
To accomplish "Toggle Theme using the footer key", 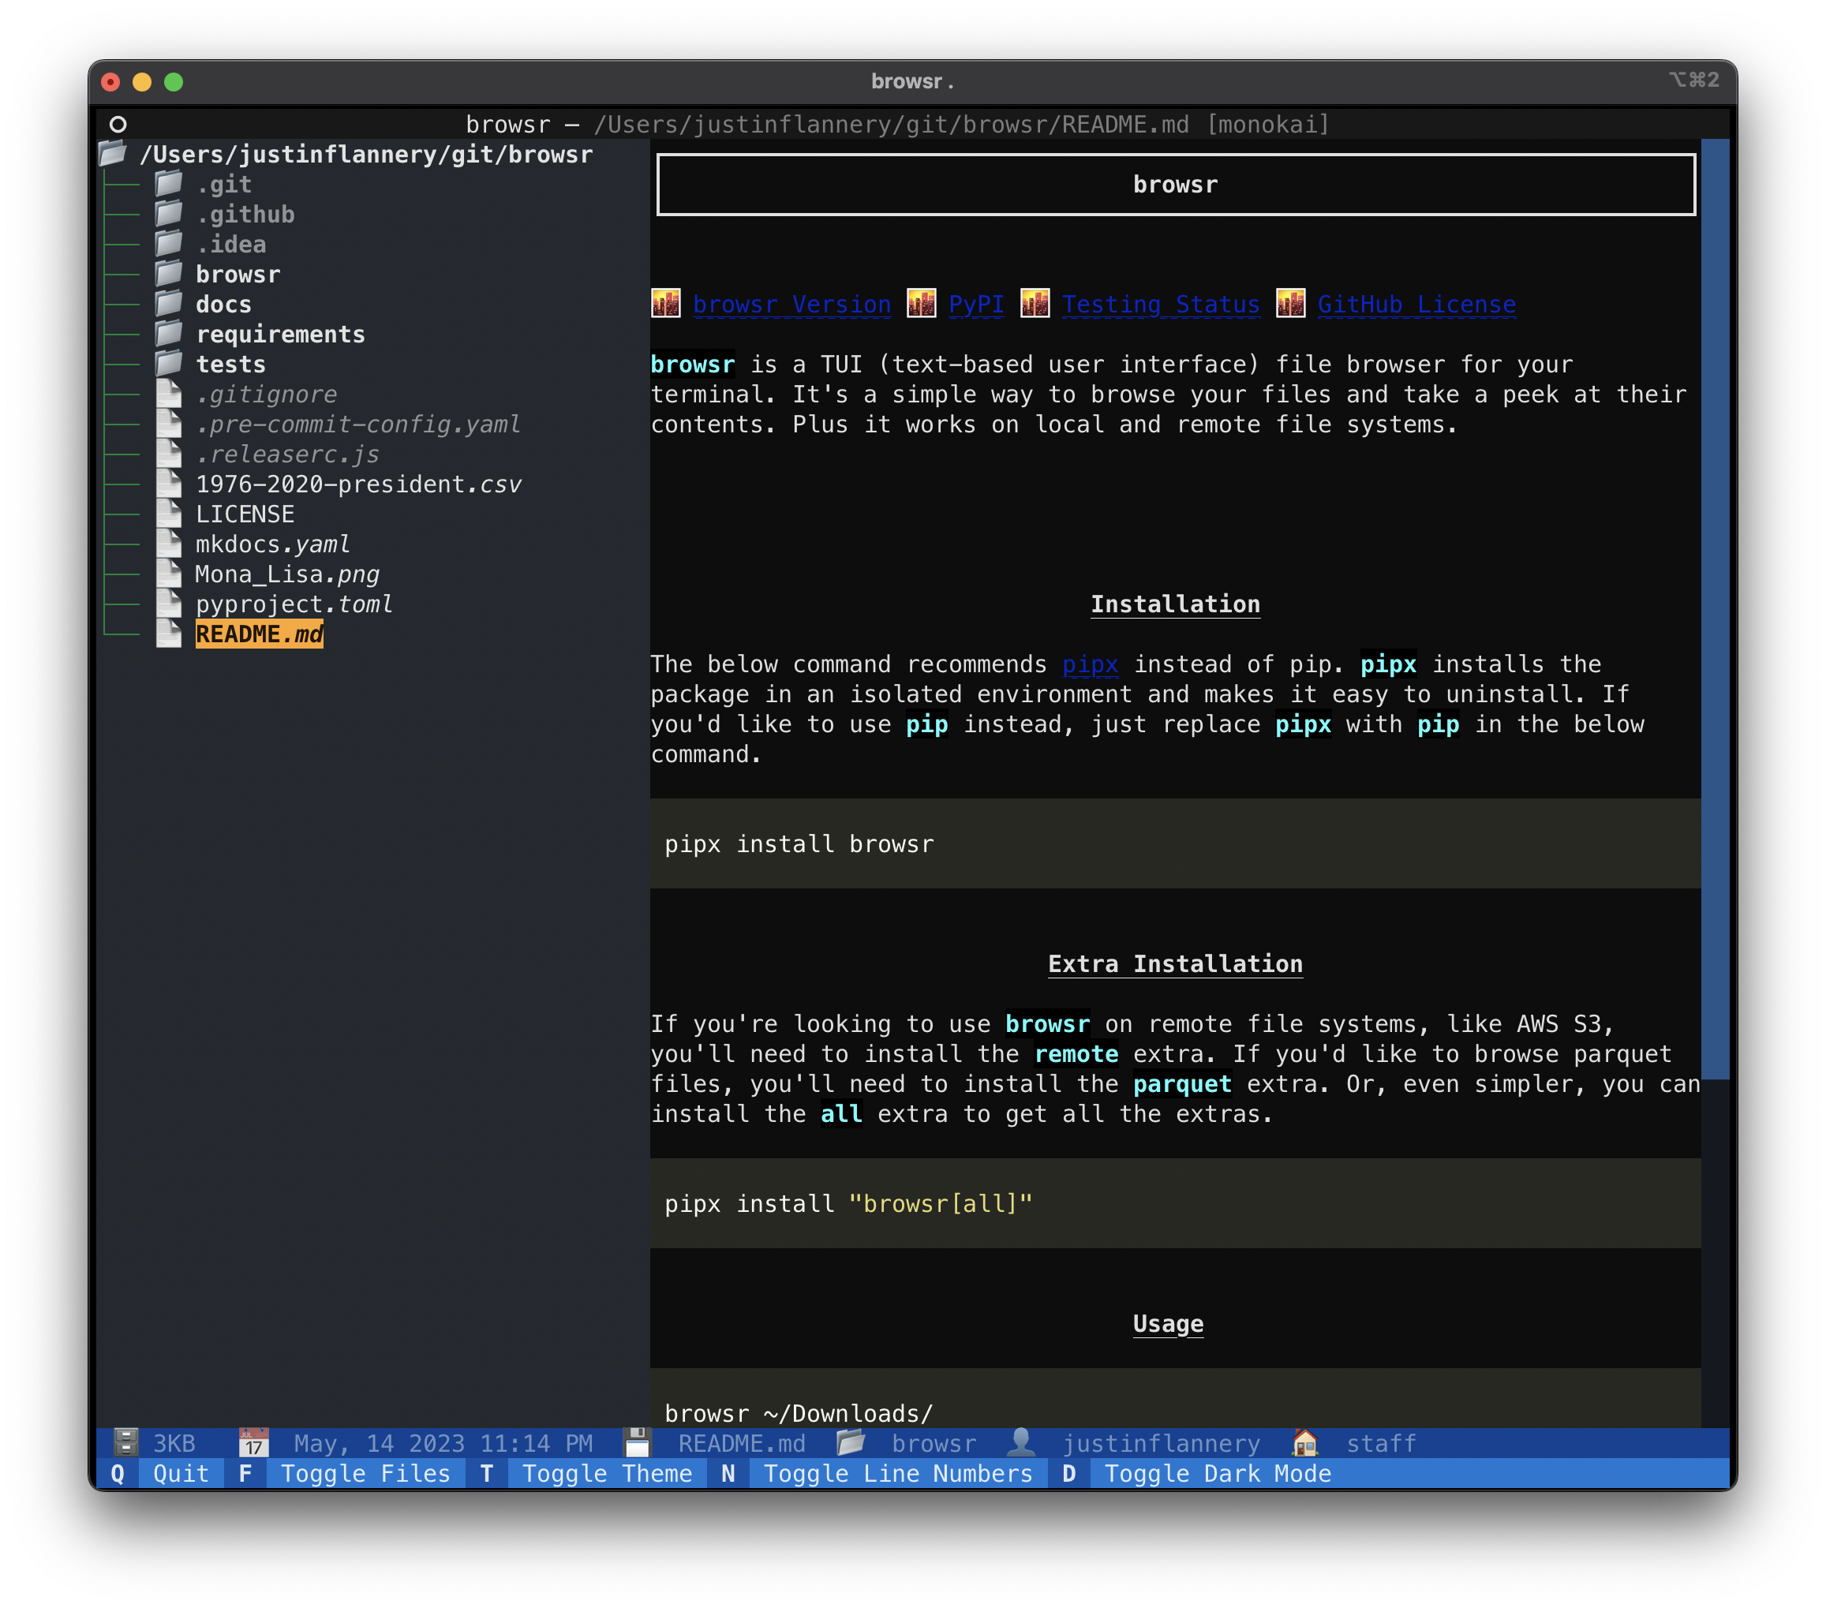I will [x=607, y=1473].
